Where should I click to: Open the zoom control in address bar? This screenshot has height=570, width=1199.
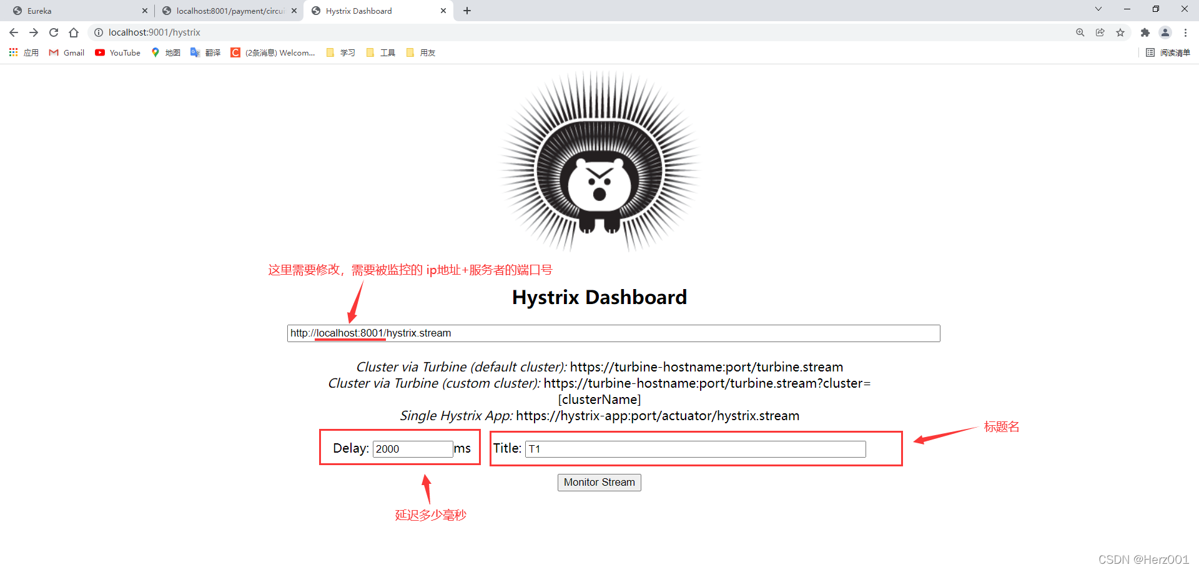[1080, 32]
